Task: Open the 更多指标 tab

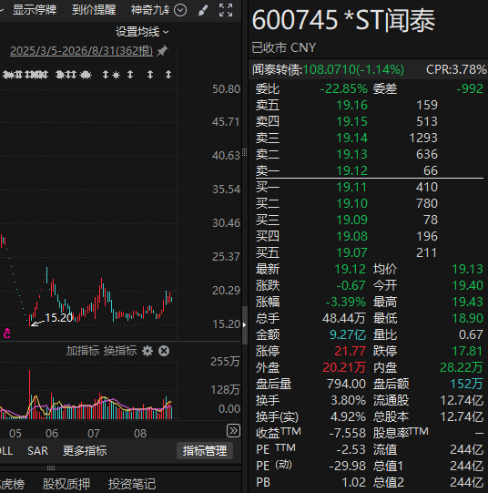Action: click(85, 451)
